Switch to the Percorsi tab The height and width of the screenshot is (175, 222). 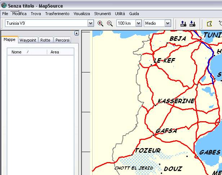tap(62, 40)
